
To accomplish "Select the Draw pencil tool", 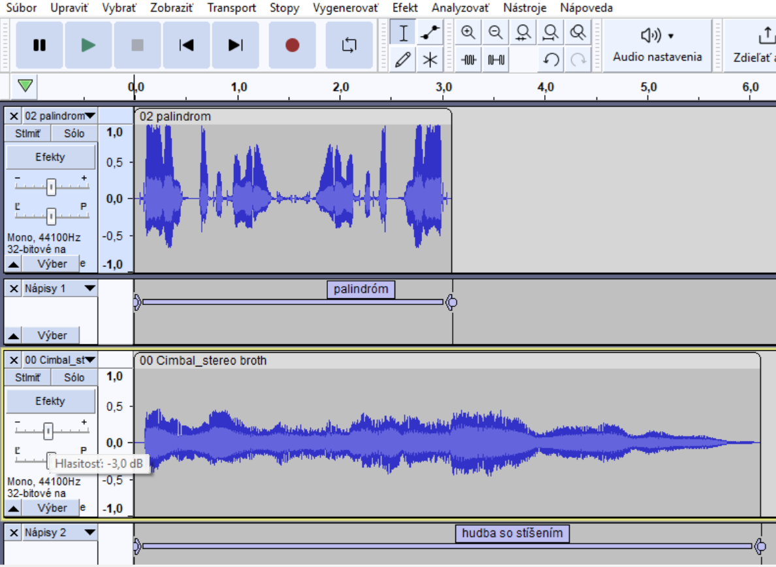I will [403, 60].
